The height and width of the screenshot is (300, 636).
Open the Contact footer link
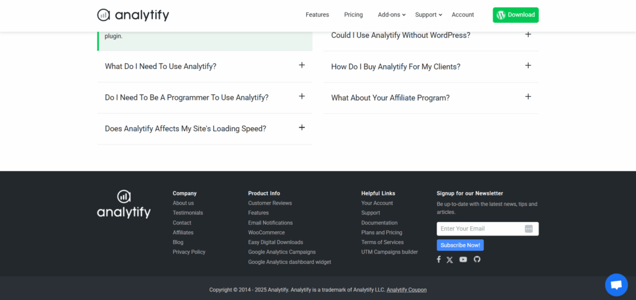tap(182, 223)
